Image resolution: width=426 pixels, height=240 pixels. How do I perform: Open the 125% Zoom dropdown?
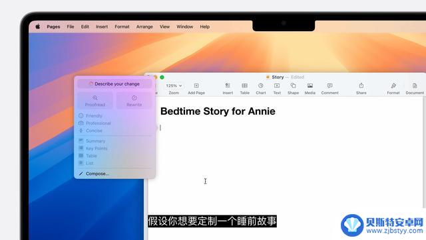click(174, 86)
